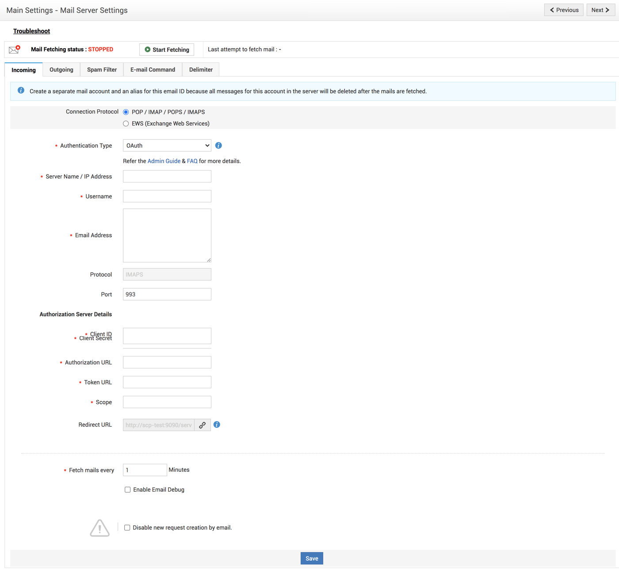Click the Email Address text area

167,235
